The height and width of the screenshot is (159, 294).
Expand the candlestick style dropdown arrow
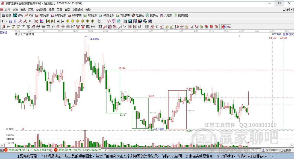coord(33,21)
